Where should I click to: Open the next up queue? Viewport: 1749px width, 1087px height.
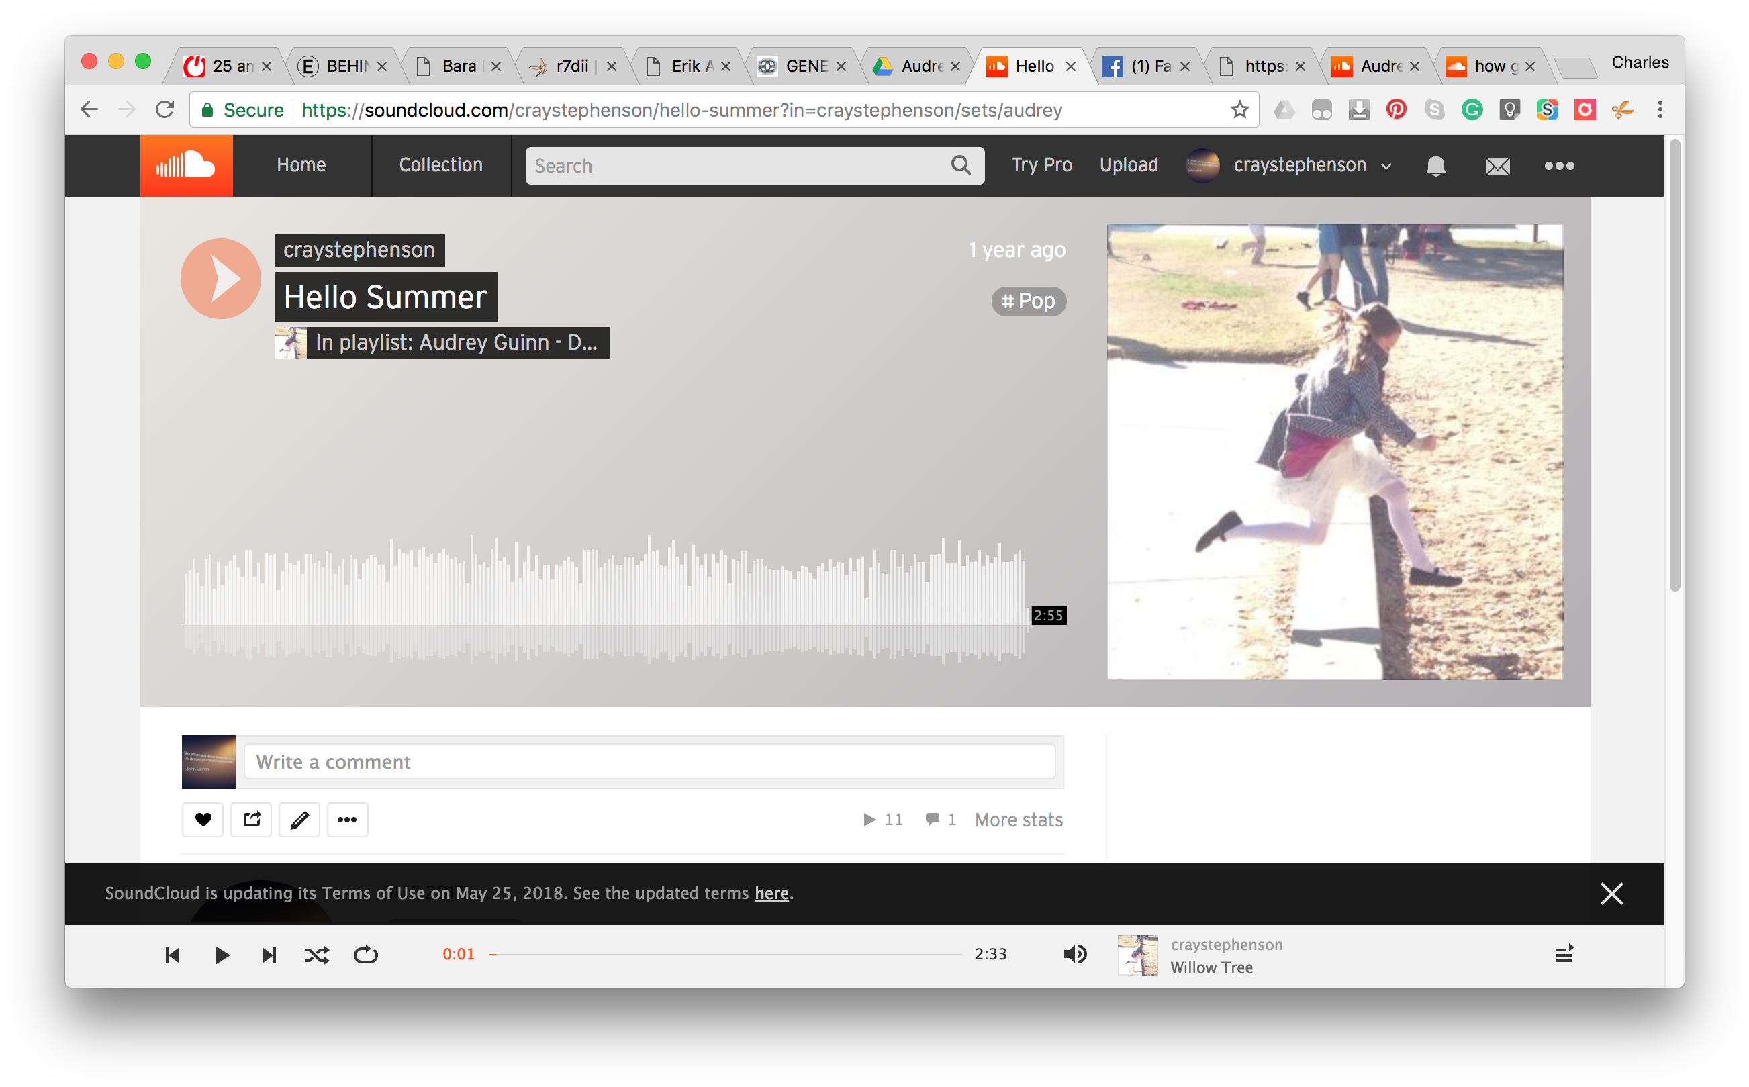[1564, 954]
